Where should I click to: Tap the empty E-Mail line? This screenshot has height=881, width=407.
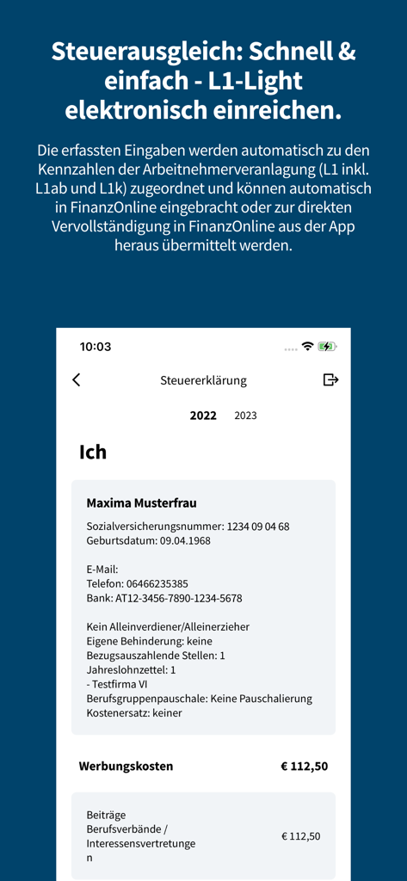point(102,570)
